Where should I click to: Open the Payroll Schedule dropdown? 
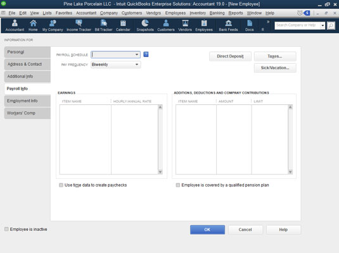(x=137, y=54)
